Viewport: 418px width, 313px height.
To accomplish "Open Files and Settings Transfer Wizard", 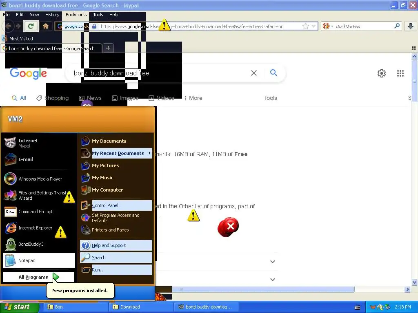I will pos(40,195).
